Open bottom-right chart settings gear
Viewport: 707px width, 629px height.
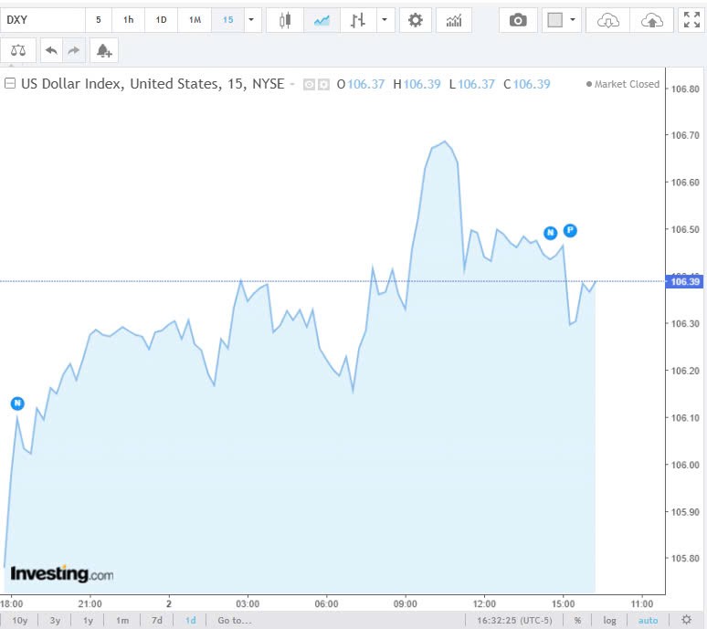pyautogui.click(x=686, y=620)
